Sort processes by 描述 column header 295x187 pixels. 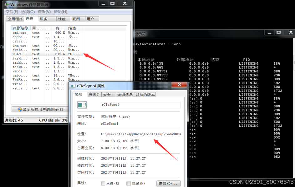click(x=75, y=28)
